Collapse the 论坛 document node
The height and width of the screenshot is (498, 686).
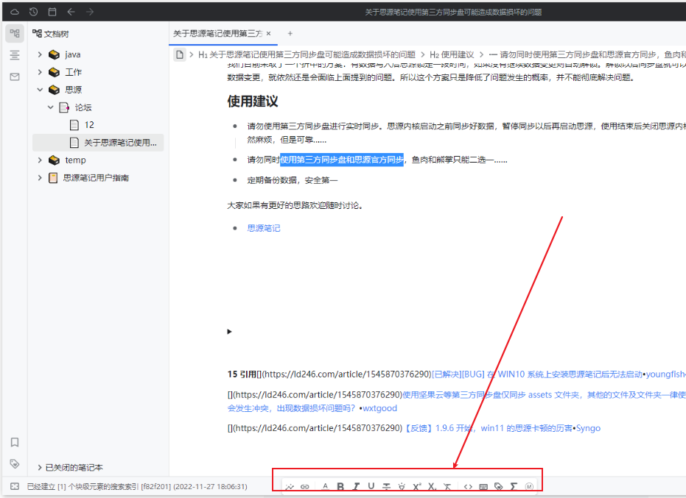50,107
